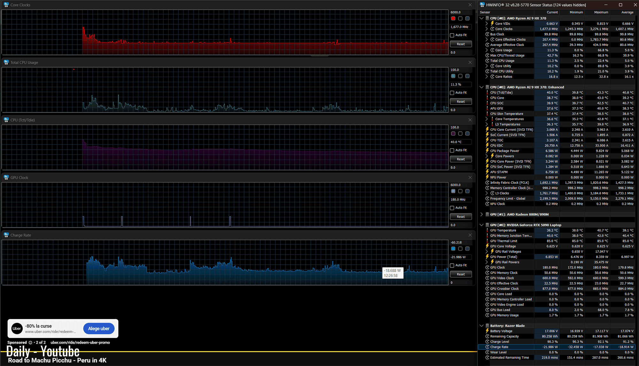Click the red color swatch in Core Clocks graph
This screenshot has width=639, height=366.
(453, 19)
